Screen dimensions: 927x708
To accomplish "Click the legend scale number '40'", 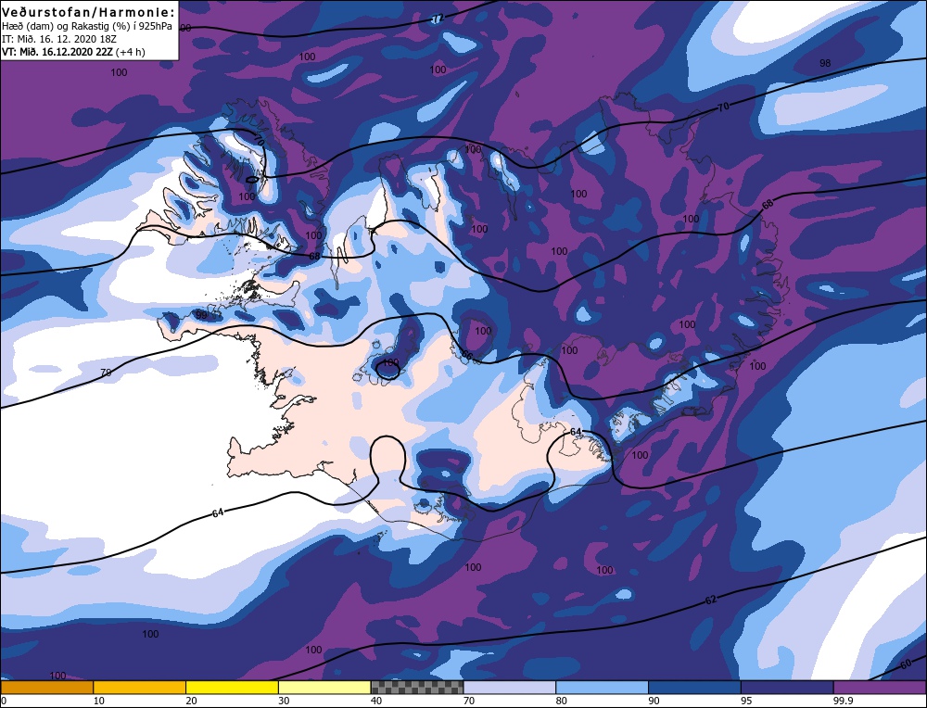I will pos(376,701).
